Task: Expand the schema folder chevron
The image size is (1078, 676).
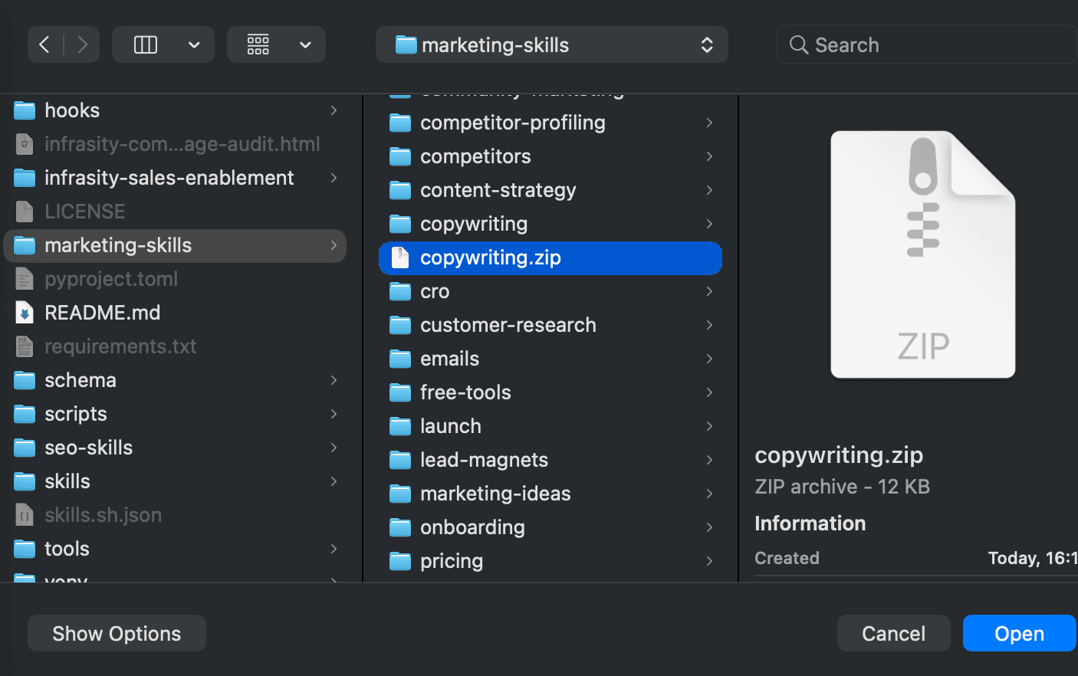Action: [334, 380]
